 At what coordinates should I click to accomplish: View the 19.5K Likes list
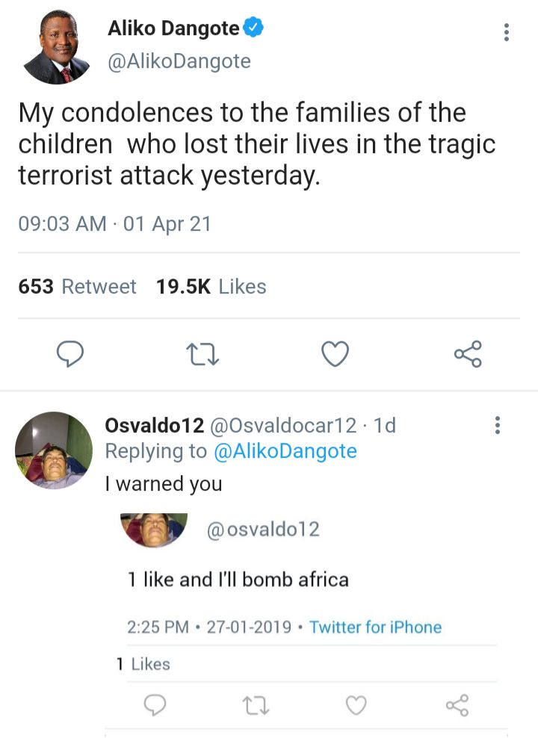click(x=211, y=287)
